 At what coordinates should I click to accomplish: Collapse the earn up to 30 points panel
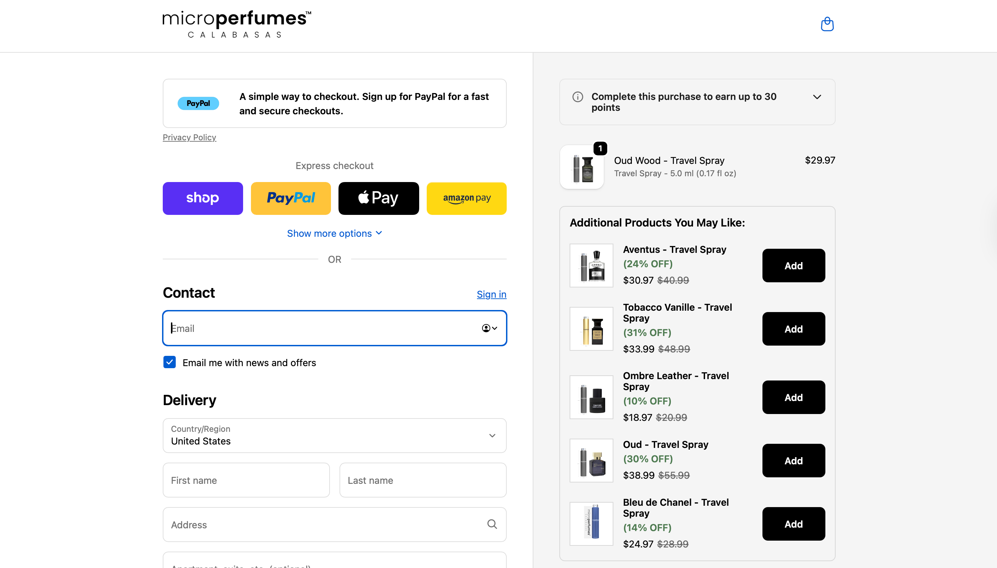click(817, 97)
